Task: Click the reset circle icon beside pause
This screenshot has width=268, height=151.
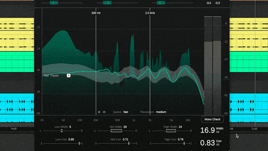Action: pyautogui.click(x=104, y=112)
